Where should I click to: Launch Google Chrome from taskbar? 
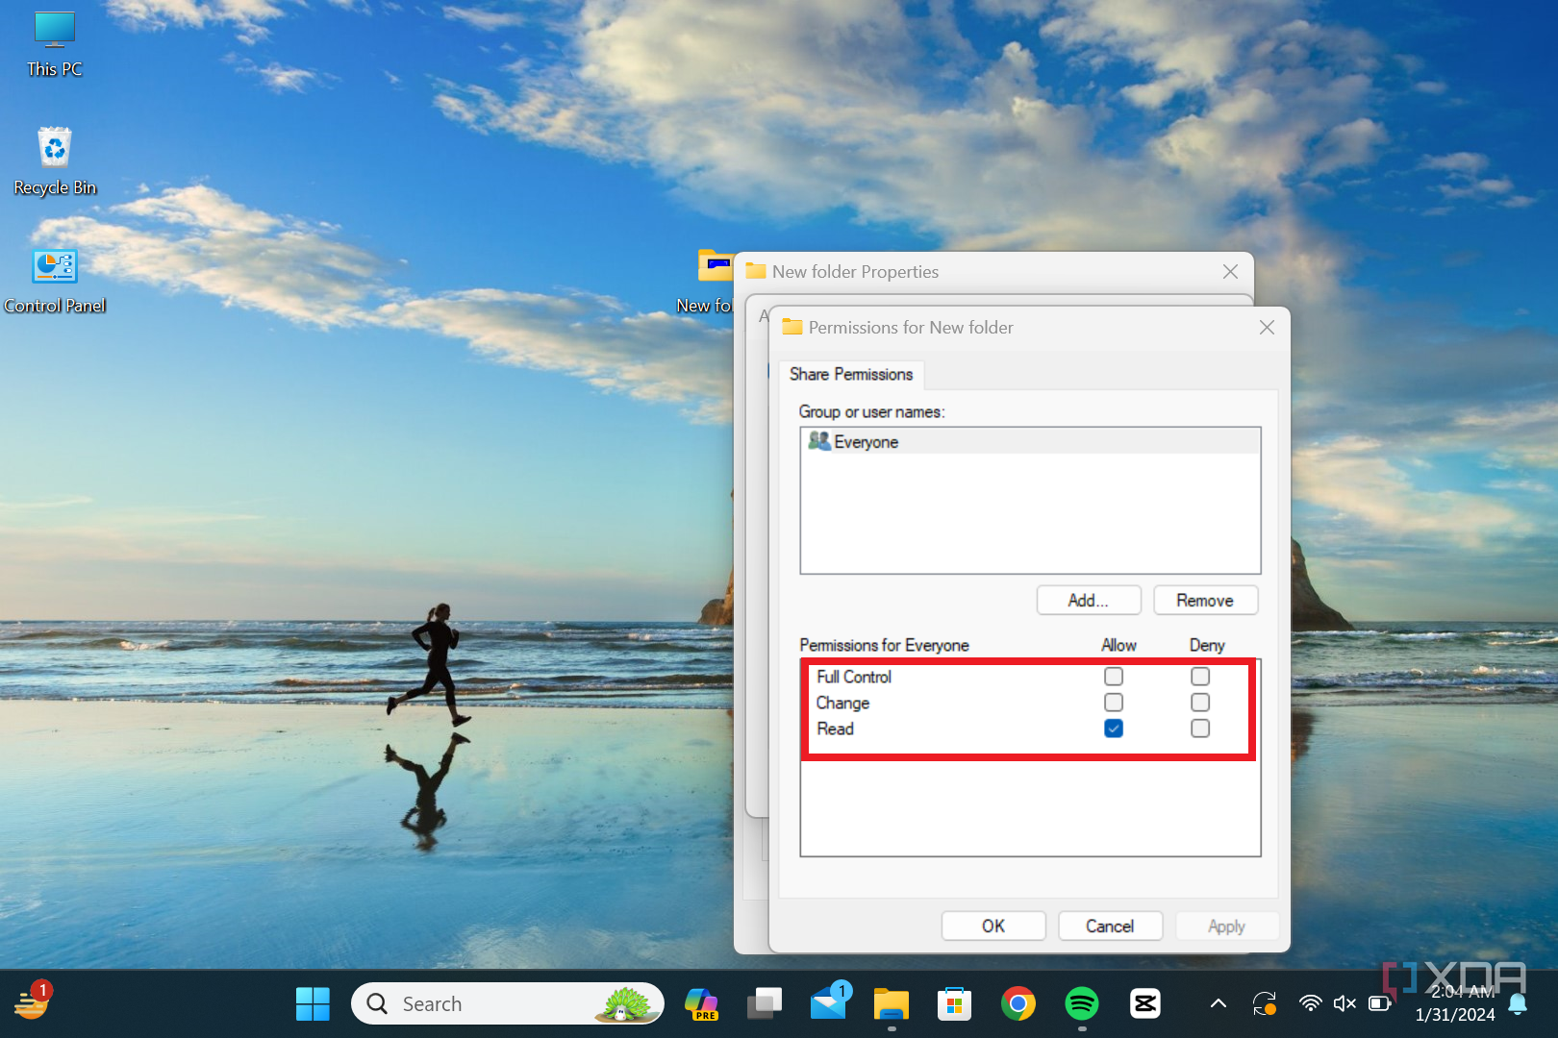[1018, 1004]
